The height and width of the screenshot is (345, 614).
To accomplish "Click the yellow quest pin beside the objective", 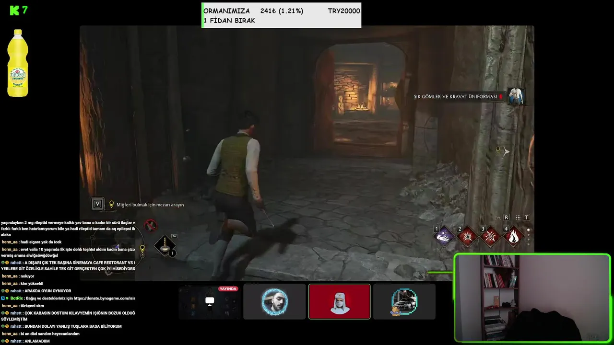I will coord(111,204).
